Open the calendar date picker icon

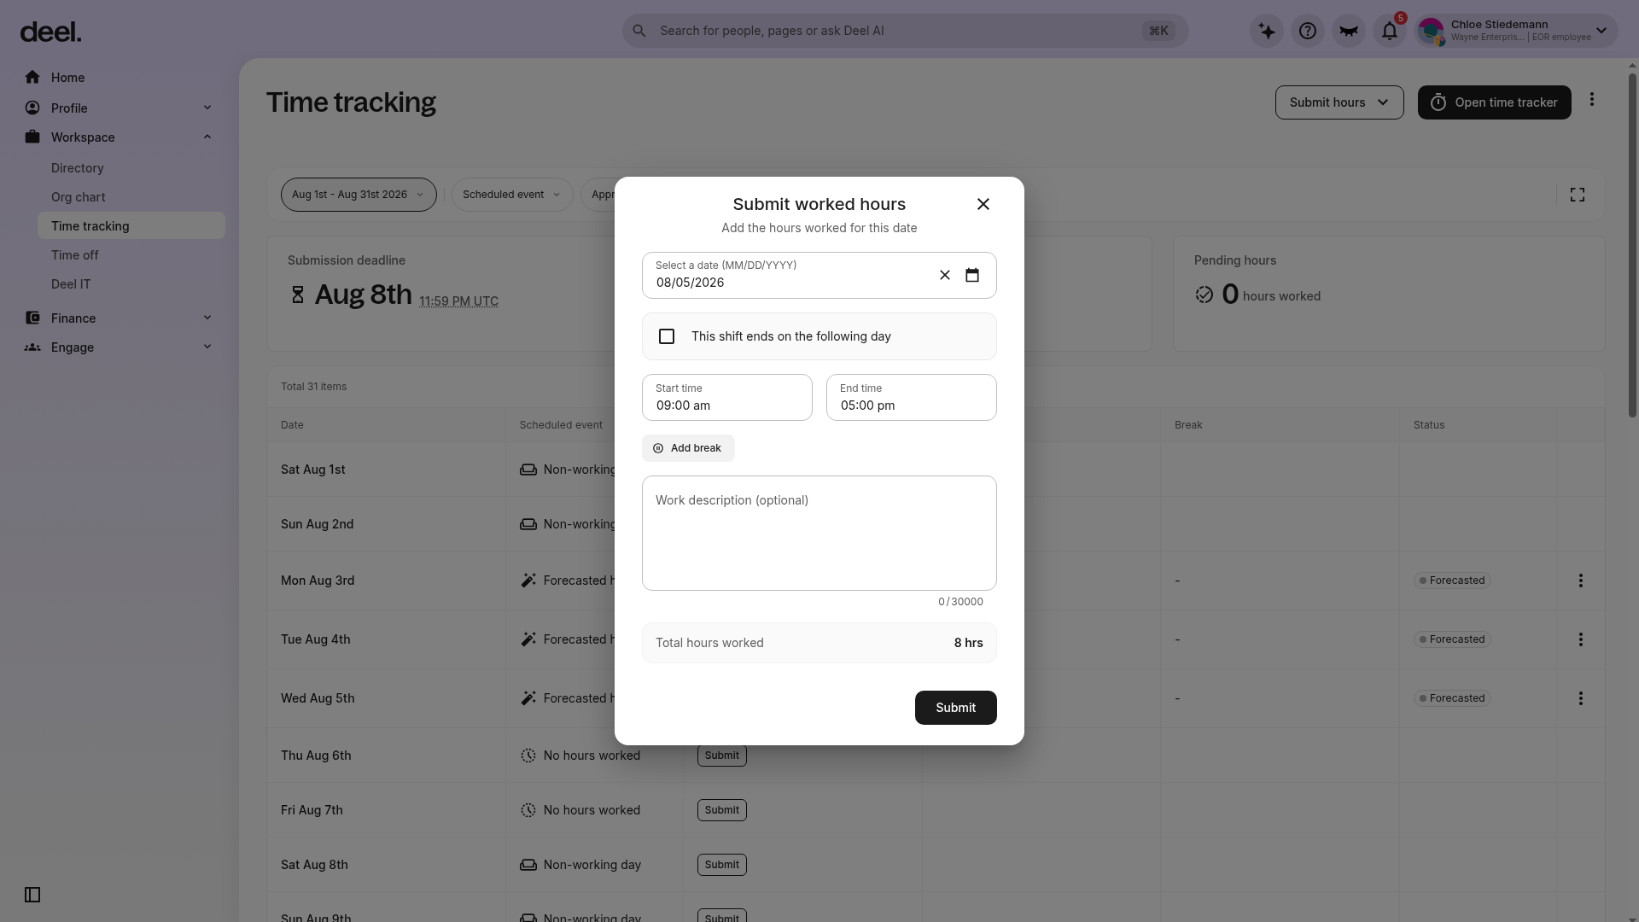[x=971, y=275]
